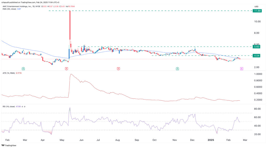Click the 40.00 RSI axis label
267x148 pixels.
pos(257,126)
